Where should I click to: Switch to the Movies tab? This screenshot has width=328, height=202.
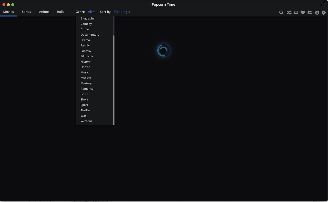[x=8, y=12]
